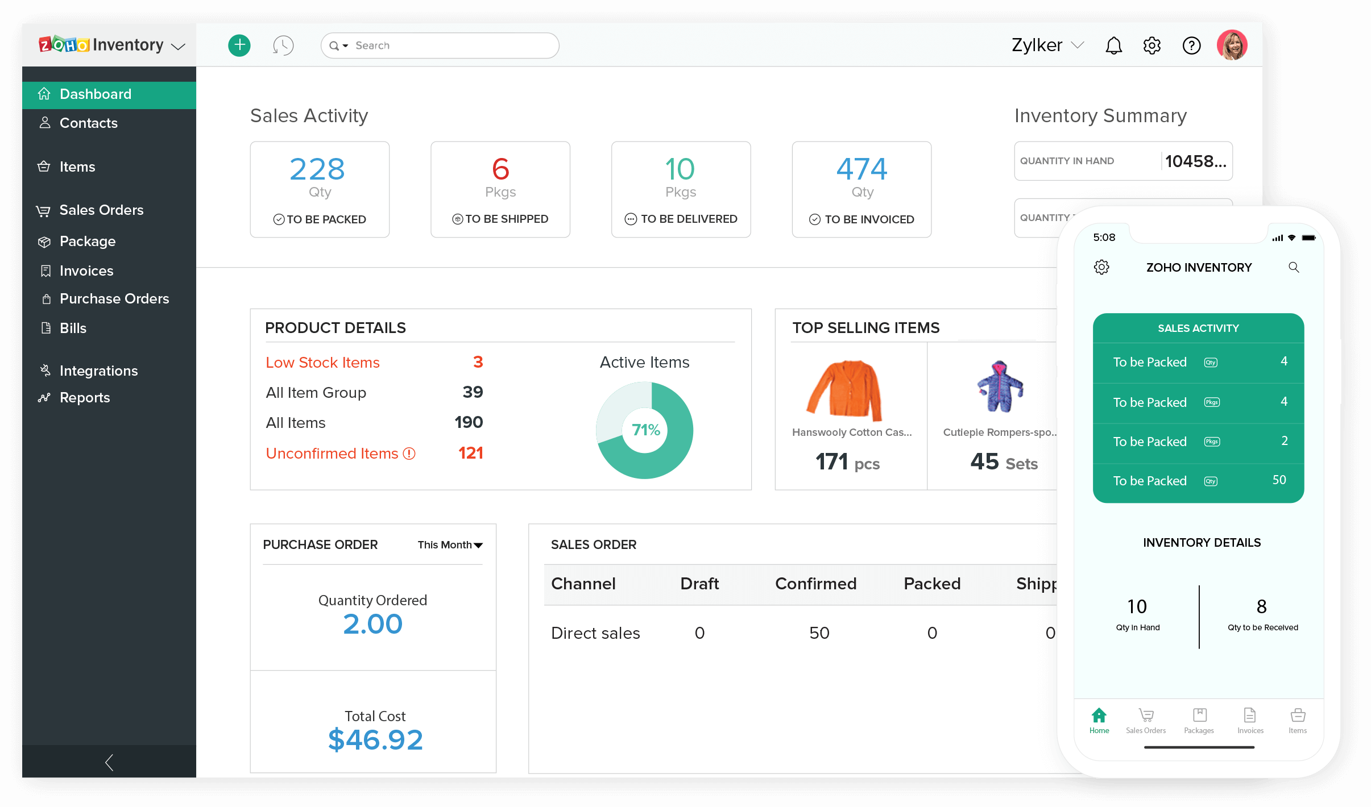Click the settings gear icon

1151,45
